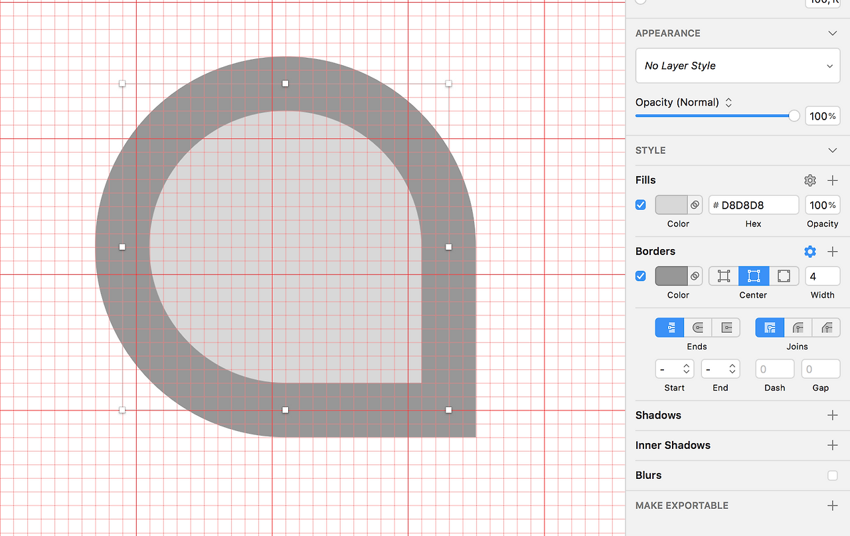Image resolution: width=850 pixels, height=536 pixels.
Task: Click the fill Opacity 100% field
Action: coord(823,205)
